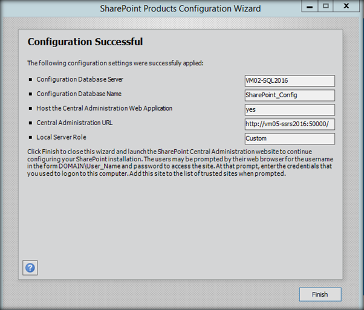Select the VM02-SQL2016 database server field

(x=289, y=81)
